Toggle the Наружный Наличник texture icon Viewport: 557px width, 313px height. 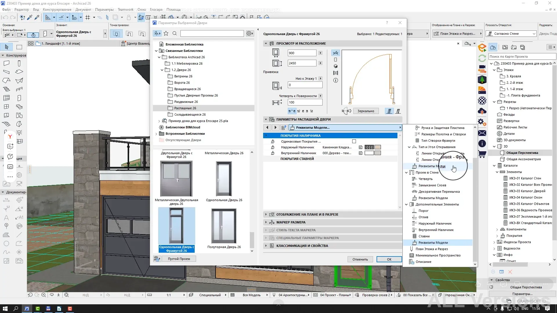tap(360, 147)
